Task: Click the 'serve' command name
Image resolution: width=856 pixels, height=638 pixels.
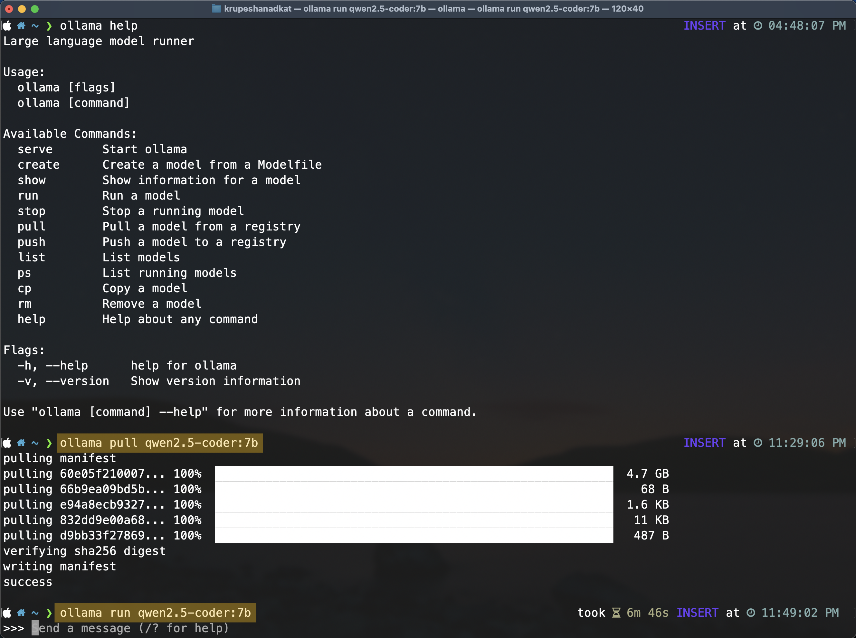Action: (35, 149)
